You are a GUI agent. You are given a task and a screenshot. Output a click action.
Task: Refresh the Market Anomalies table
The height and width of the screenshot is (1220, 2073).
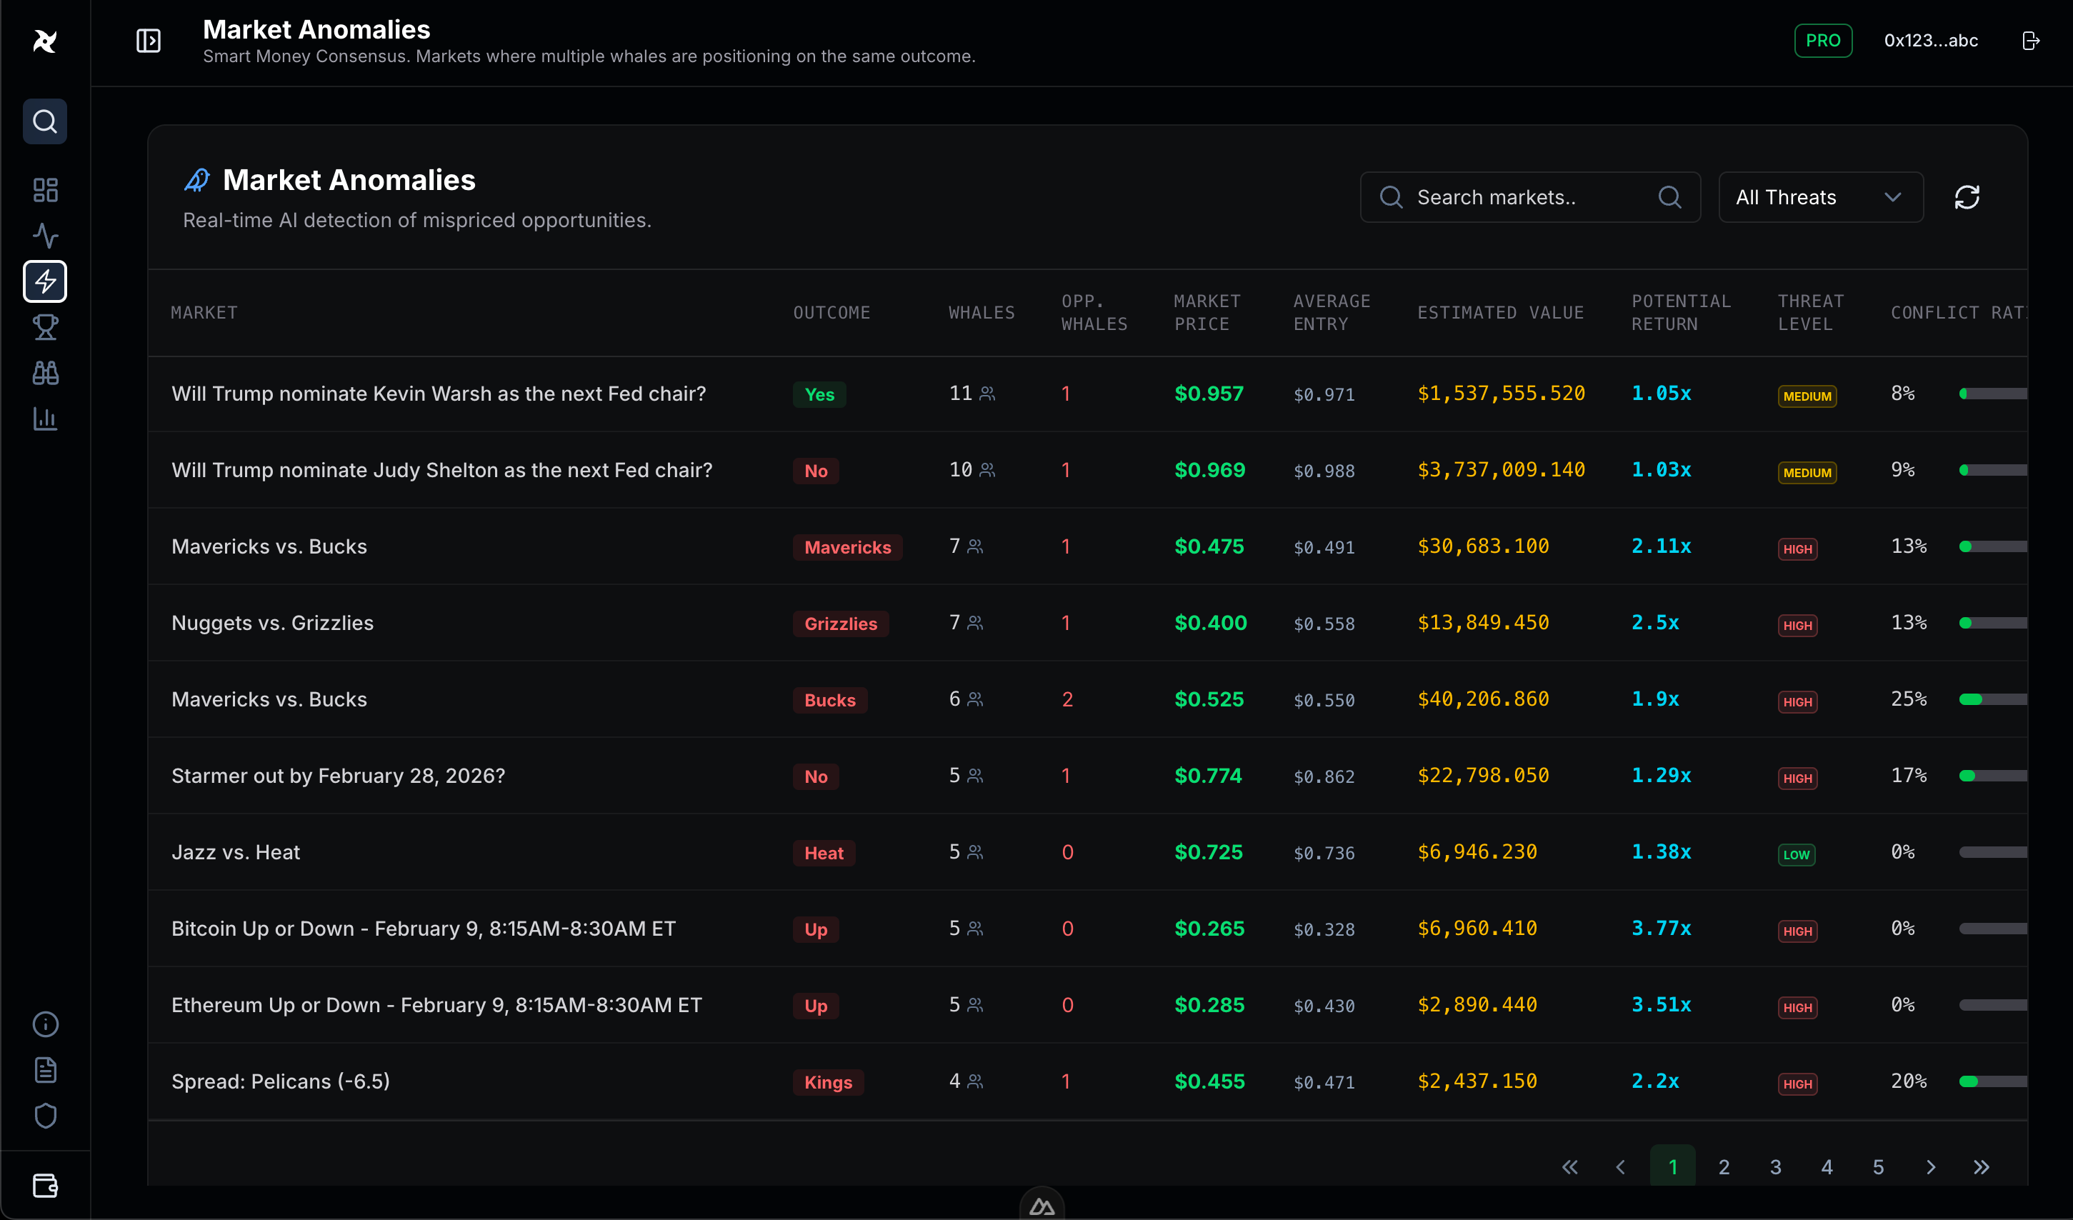click(x=1967, y=197)
